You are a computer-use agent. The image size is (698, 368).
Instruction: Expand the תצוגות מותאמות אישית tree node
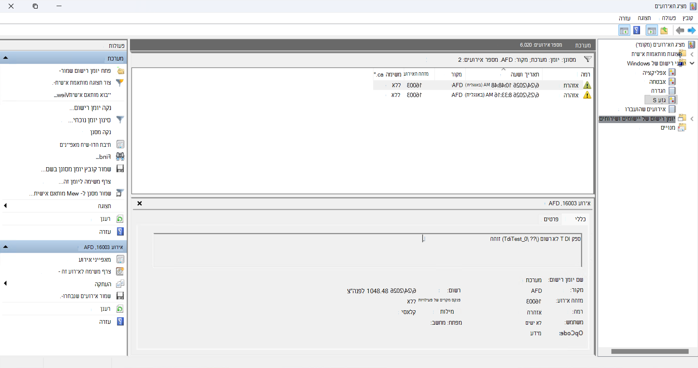(x=692, y=54)
